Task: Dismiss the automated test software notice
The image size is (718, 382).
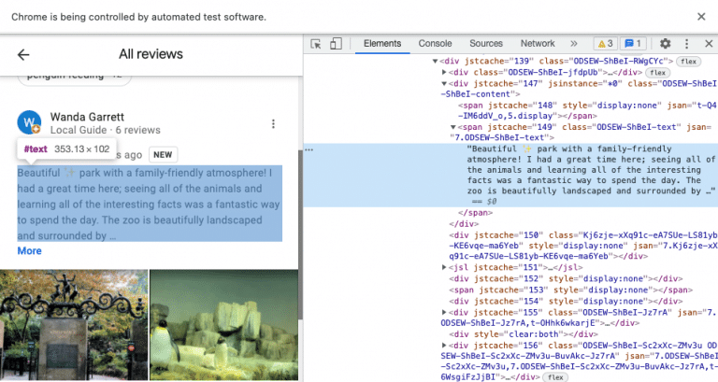Action: click(x=700, y=17)
